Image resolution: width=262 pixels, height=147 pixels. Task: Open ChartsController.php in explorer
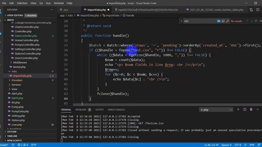(27, 27)
